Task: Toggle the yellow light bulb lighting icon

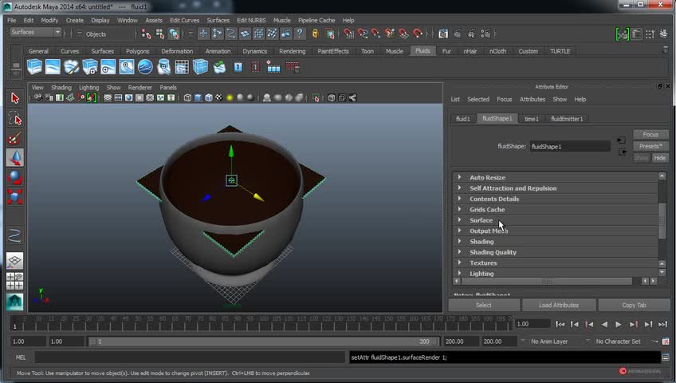Action: (230, 98)
